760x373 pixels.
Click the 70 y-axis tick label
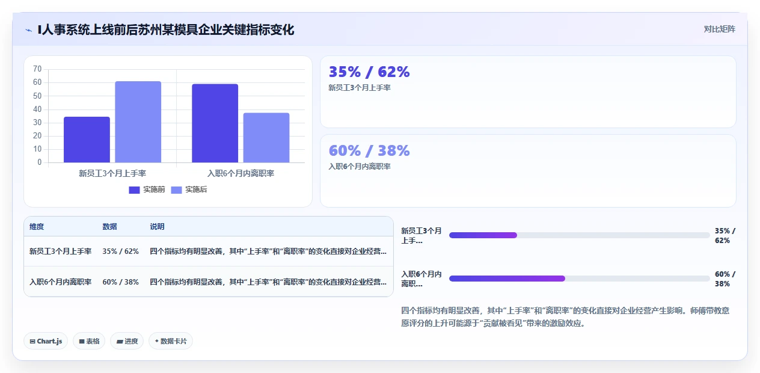point(37,69)
